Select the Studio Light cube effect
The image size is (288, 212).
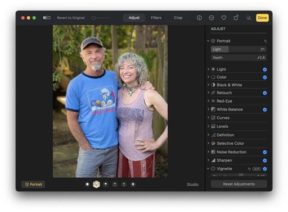(96, 185)
